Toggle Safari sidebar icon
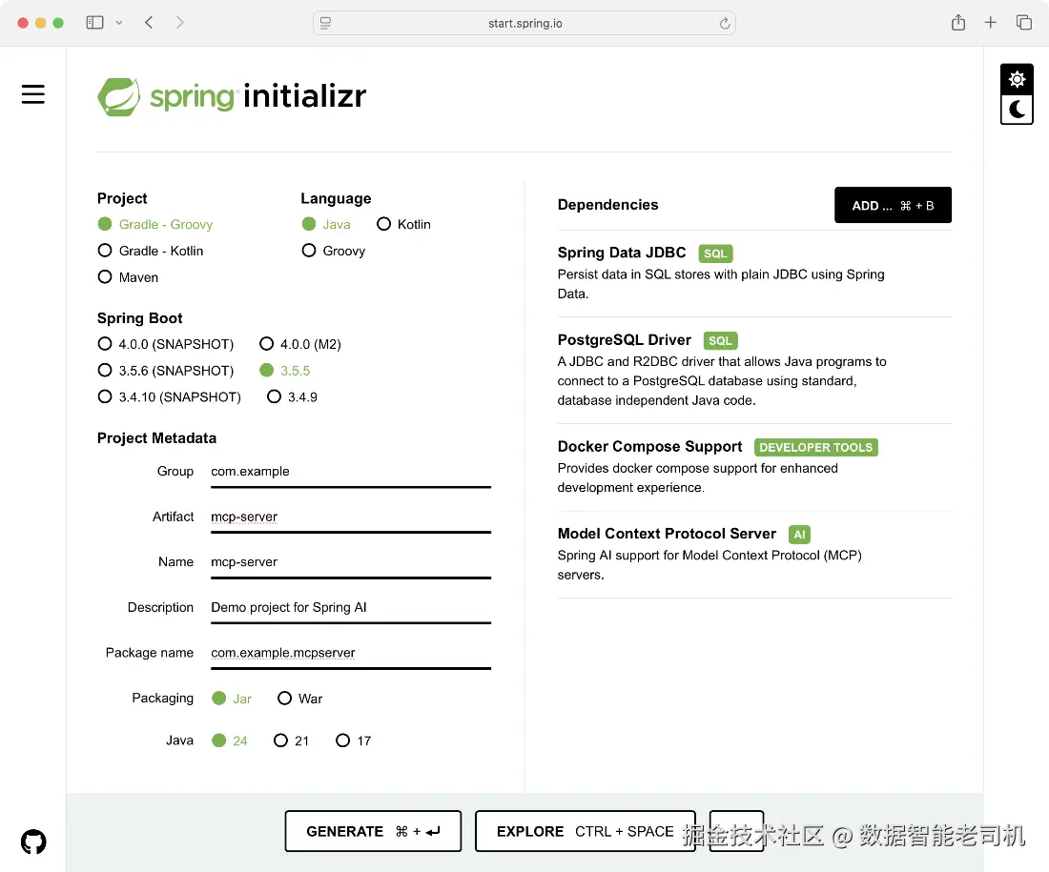This screenshot has height=872, width=1049. (x=95, y=23)
